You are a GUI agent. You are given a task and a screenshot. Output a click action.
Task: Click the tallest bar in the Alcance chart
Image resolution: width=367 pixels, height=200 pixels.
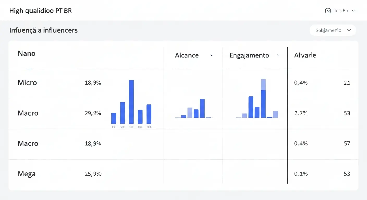coord(202,108)
